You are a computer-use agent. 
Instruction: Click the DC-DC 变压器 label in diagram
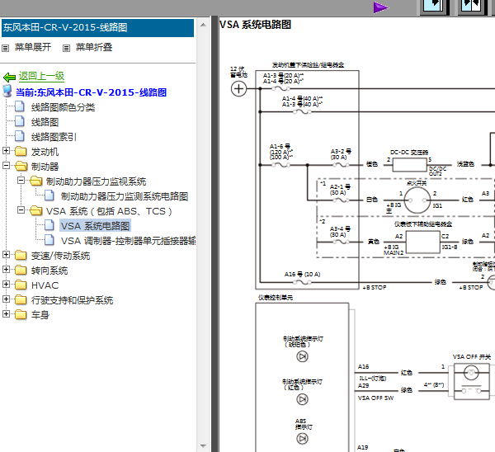tap(409, 152)
